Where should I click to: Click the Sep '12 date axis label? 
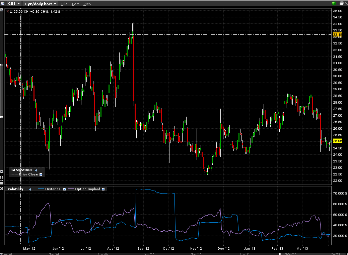pyautogui.click(x=143, y=249)
